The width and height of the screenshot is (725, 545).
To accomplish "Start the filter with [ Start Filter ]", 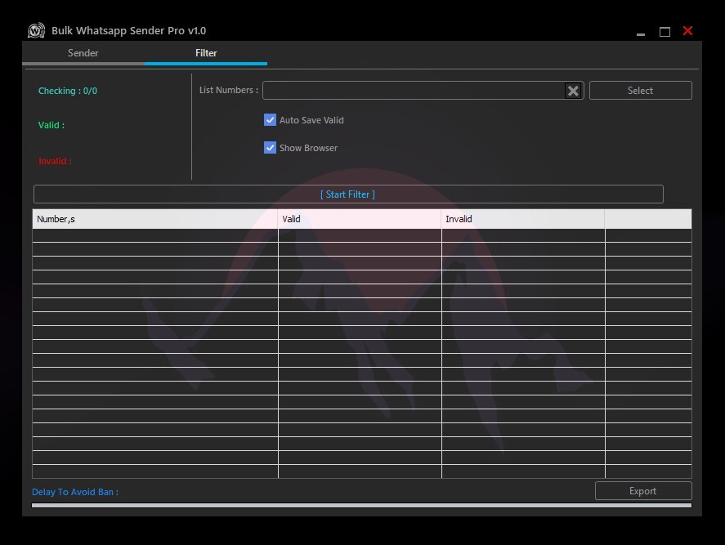I will 348,194.
